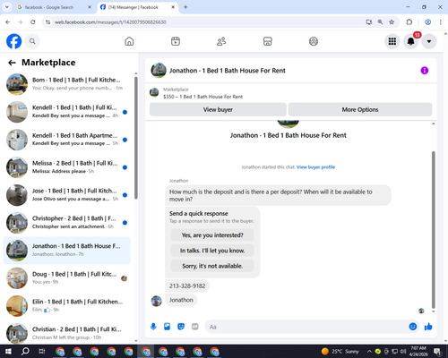Click the conversation list scrollbar
448x358 pixels.
coord(136,137)
